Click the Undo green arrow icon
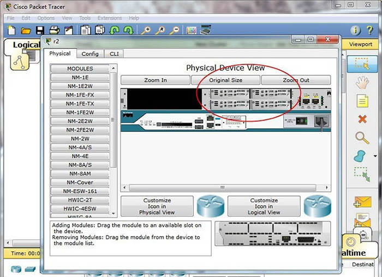 pyautogui.click(x=114, y=30)
